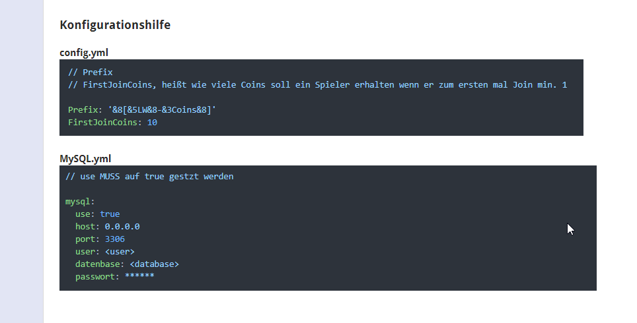Click the 'use MUSS auf true' comment
637x323 pixels.
pos(149,177)
